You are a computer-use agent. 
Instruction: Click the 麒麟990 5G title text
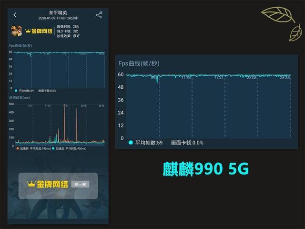pos(206,169)
